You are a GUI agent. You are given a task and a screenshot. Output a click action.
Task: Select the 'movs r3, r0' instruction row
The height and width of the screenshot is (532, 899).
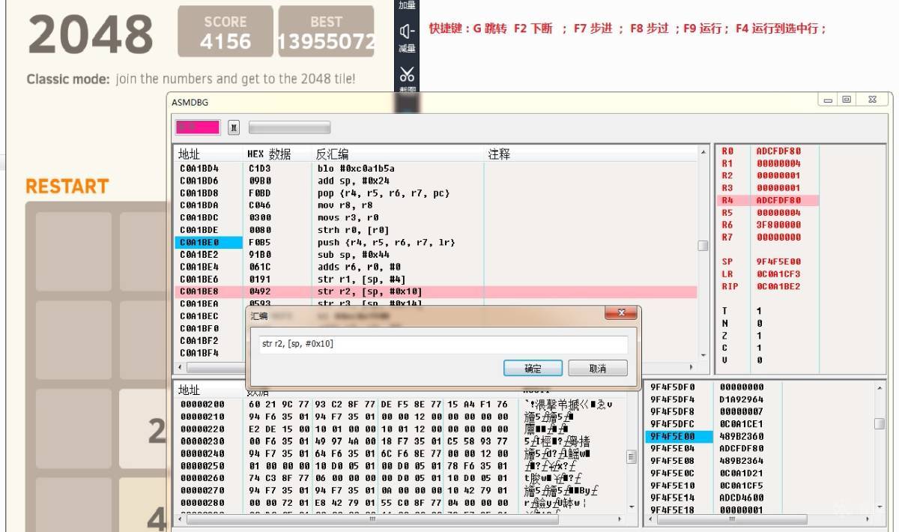click(x=436, y=218)
